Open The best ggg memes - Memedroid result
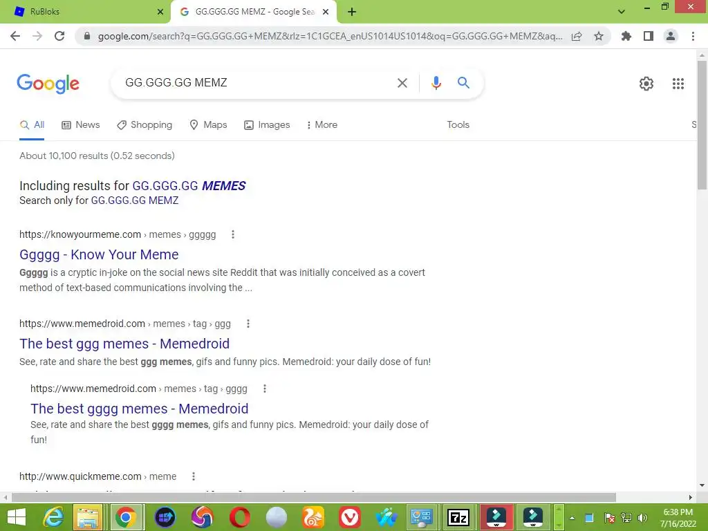Screen dimensions: 708x531 pos(124,344)
